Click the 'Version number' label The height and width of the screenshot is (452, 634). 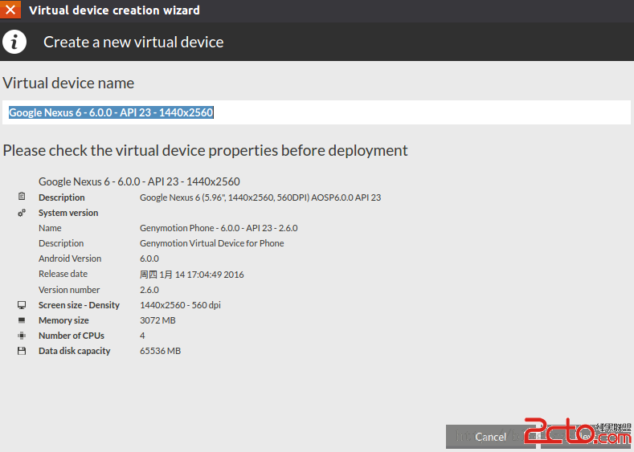click(69, 290)
